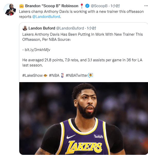Click the Landon Buford display name

click(x=42, y=28)
